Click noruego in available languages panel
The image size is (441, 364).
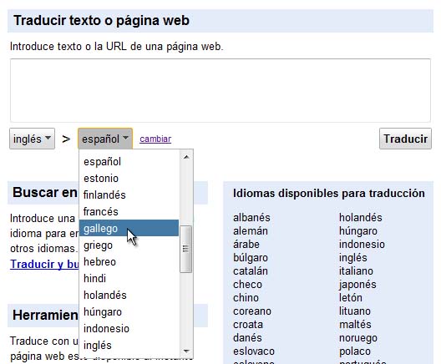(x=358, y=338)
